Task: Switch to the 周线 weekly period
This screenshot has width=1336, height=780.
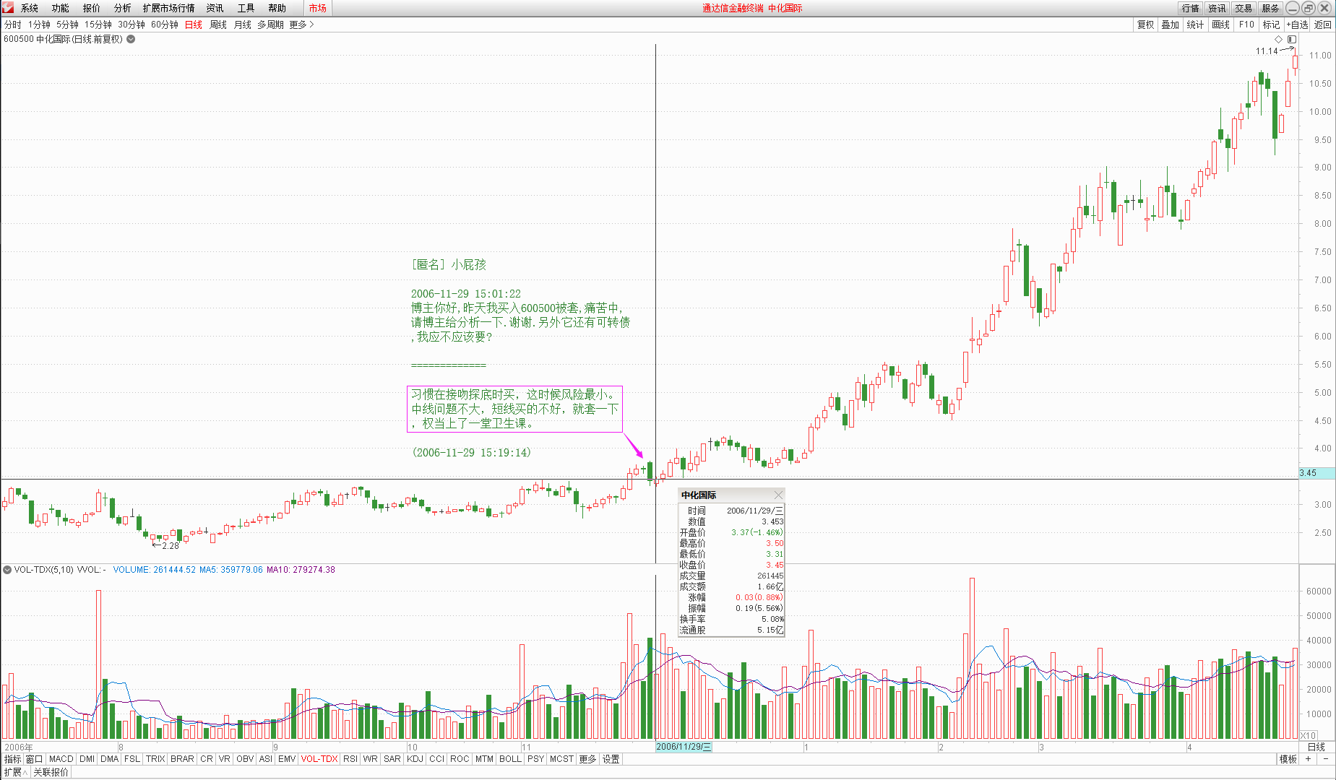Action: 217,25
